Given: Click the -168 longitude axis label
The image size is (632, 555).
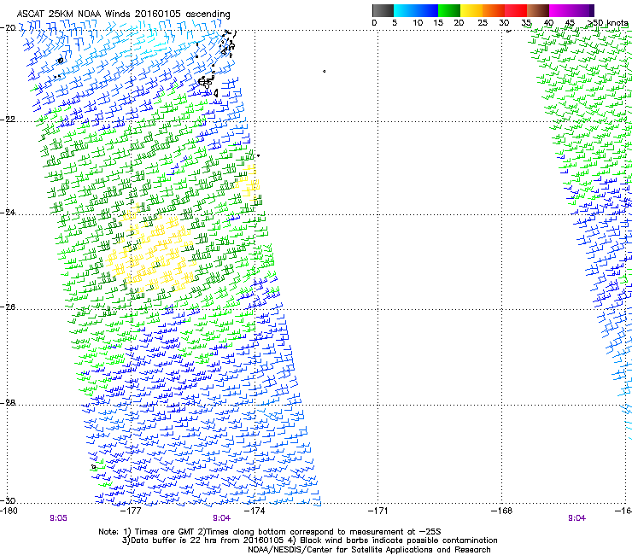Looking at the screenshot, I should click(501, 511).
